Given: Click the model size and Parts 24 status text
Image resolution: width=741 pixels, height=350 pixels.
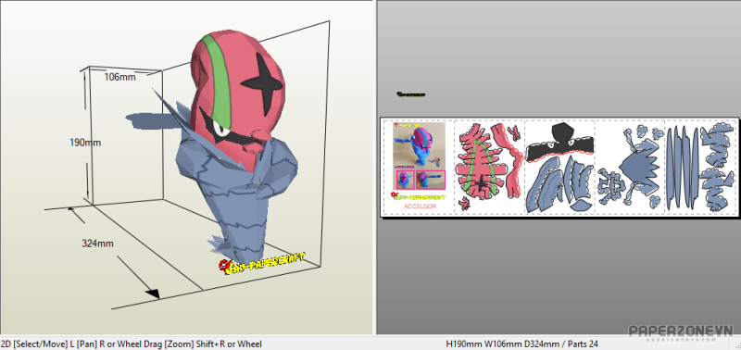Looking at the screenshot, I should coord(521,344).
